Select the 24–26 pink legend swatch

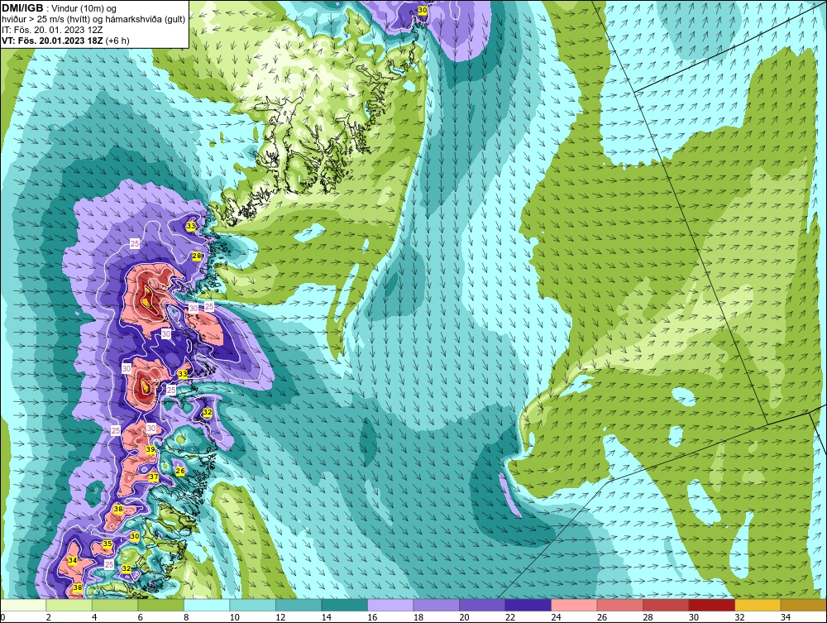tap(574, 605)
